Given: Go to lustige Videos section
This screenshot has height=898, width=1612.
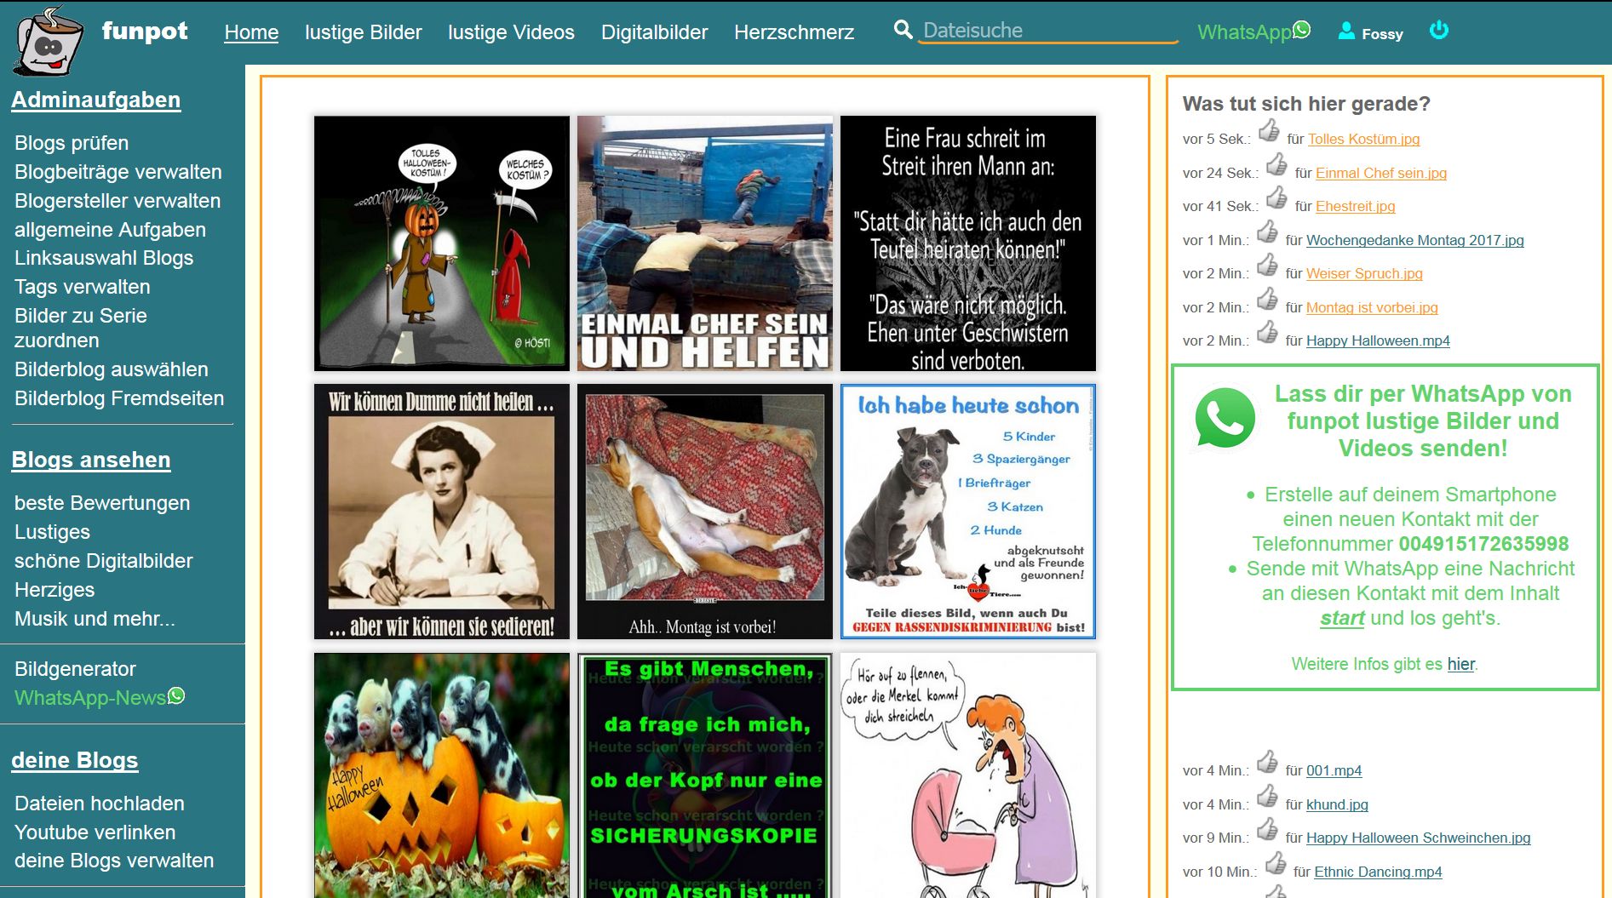Looking at the screenshot, I should 511,32.
